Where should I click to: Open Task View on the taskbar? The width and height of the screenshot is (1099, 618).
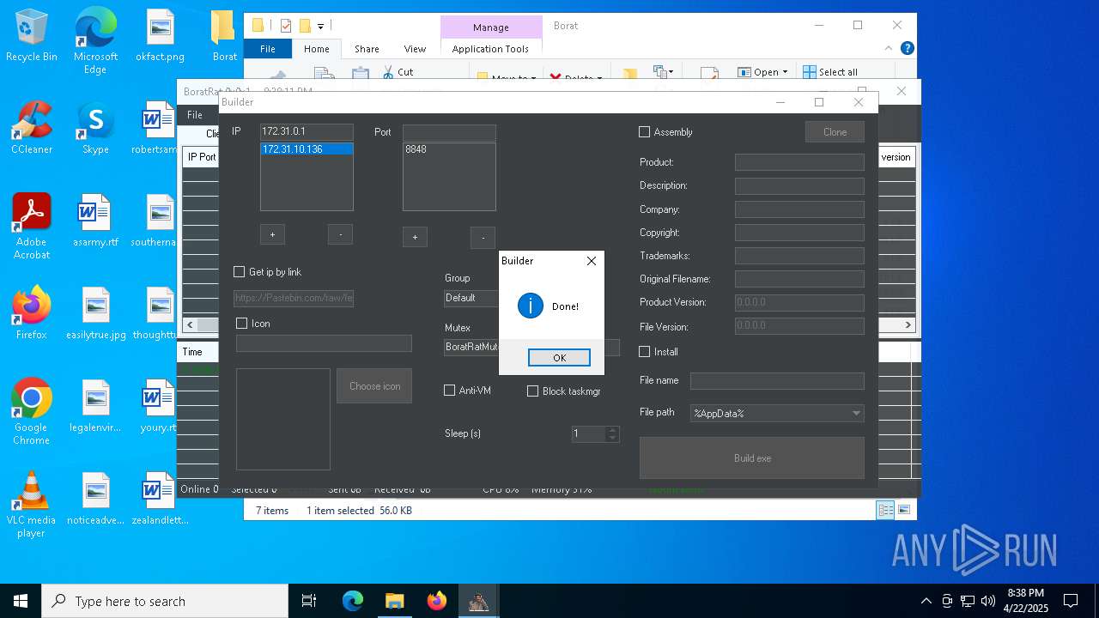coord(309,601)
